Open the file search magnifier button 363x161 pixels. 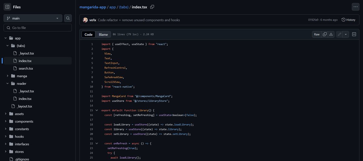pyautogui.click(x=68, y=18)
